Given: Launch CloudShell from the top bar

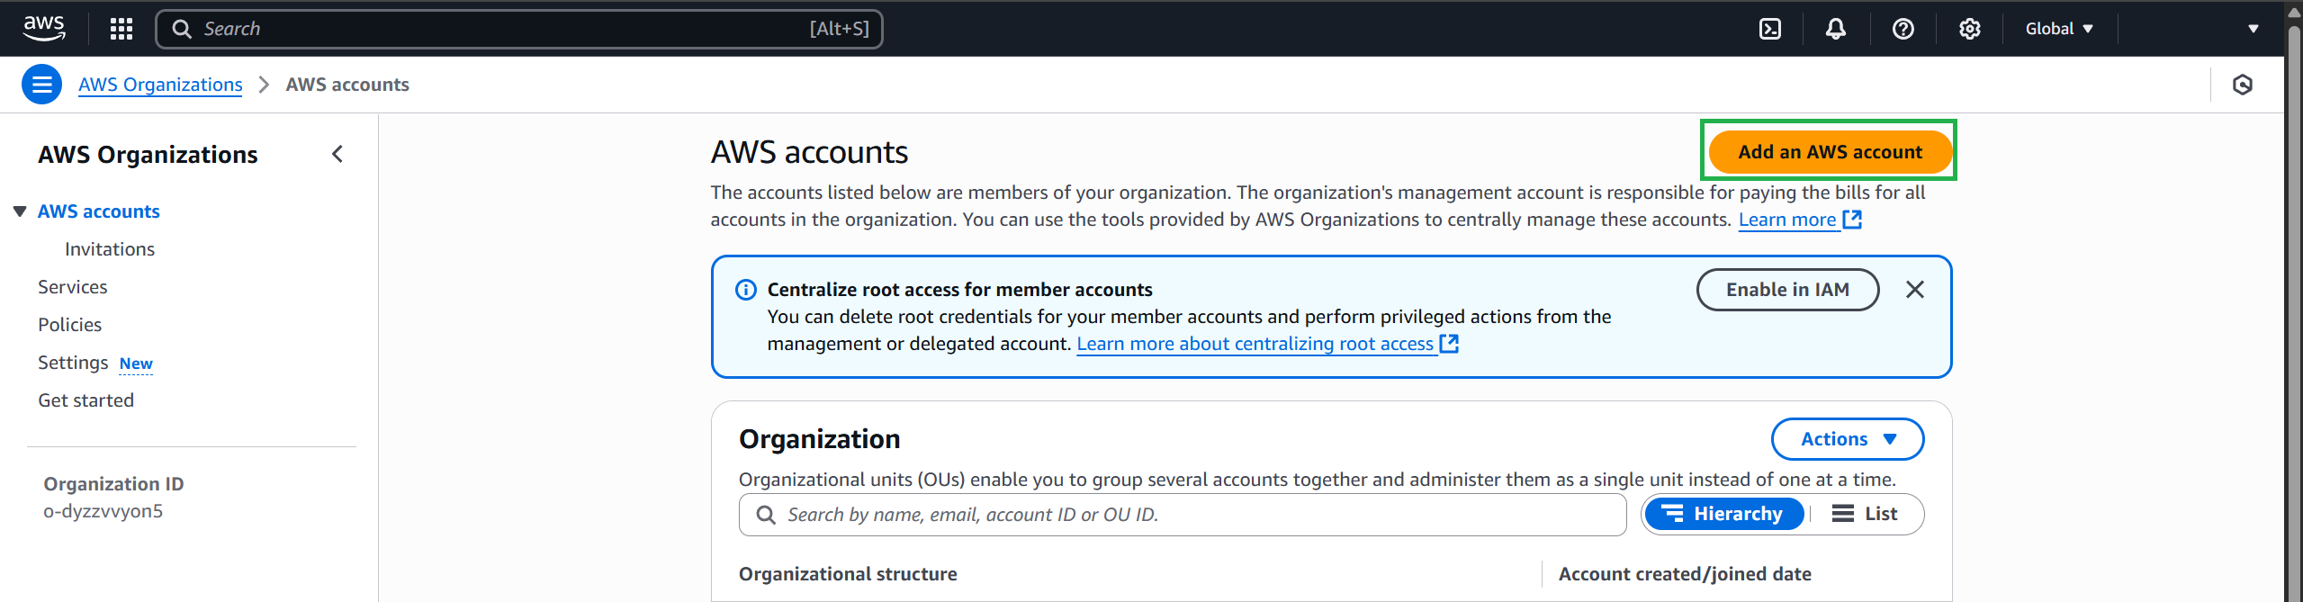Looking at the screenshot, I should point(1769,29).
